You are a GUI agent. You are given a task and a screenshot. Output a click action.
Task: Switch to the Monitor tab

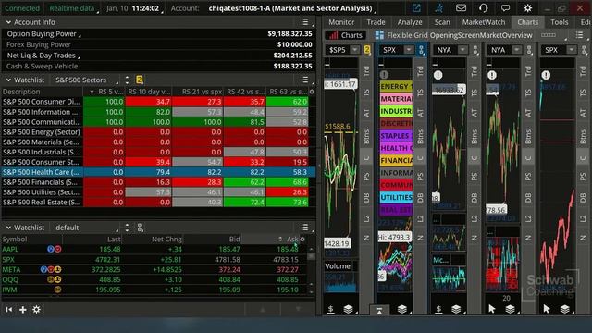pyautogui.click(x=341, y=22)
